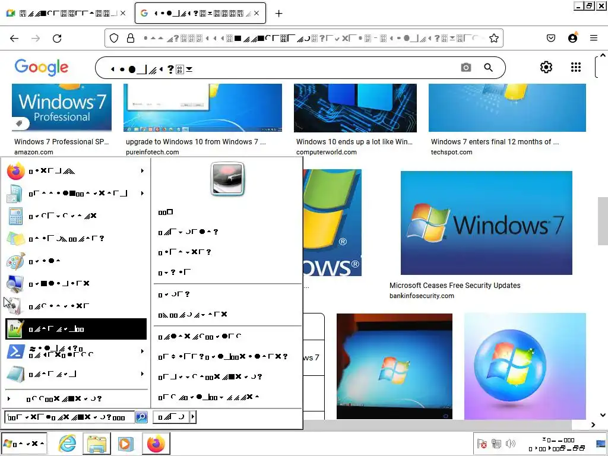
Task: Click the Google search magnifier icon
Action: [488, 68]
